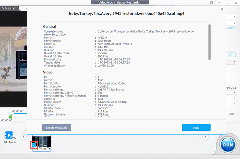The image size is (240, 159).
Task: Go to next media with right arrow
Action: (x=206, y=137)
